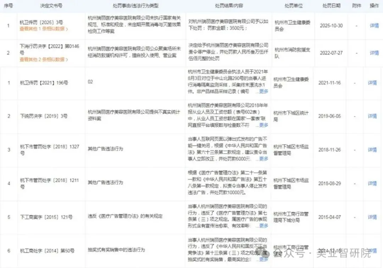Image resolution: width=383 pixels, height=268 pixels.
Task: Select document number 杭卫传罚【2021】196号
Action: tap(44, 83)
